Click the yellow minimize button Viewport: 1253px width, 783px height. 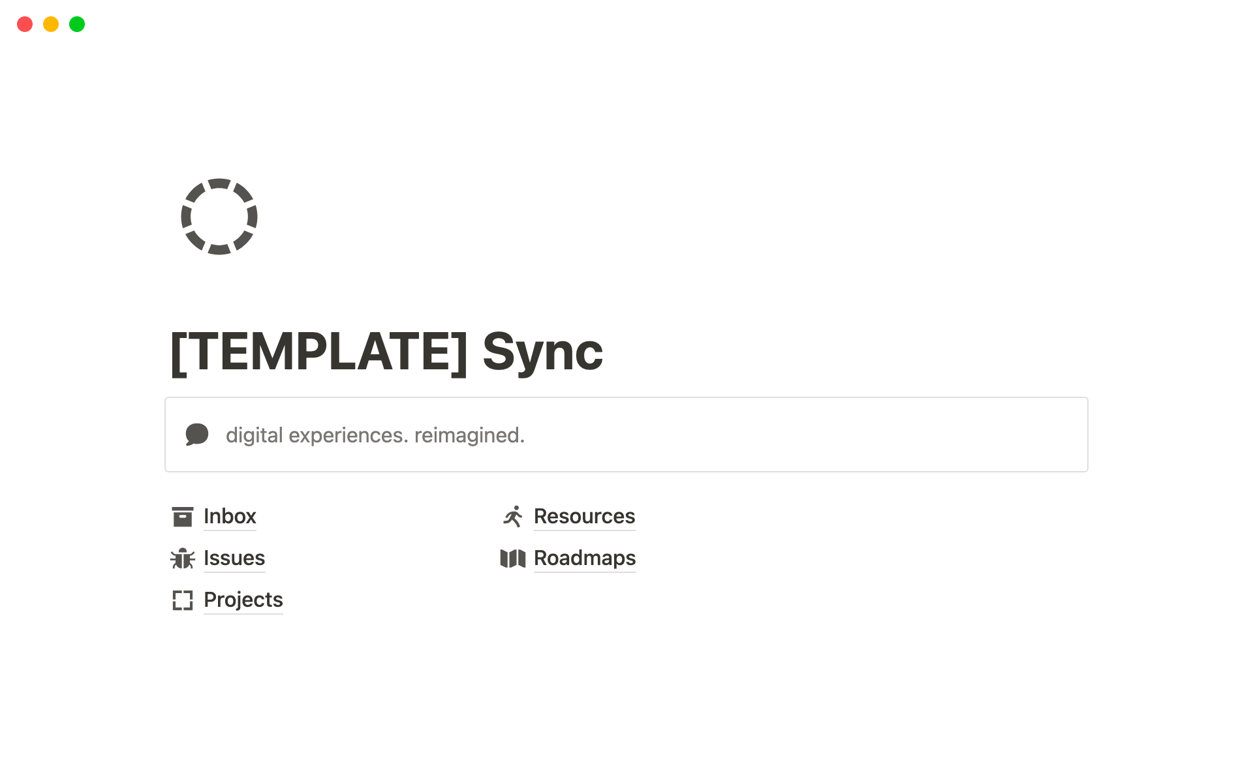point(50,24)
